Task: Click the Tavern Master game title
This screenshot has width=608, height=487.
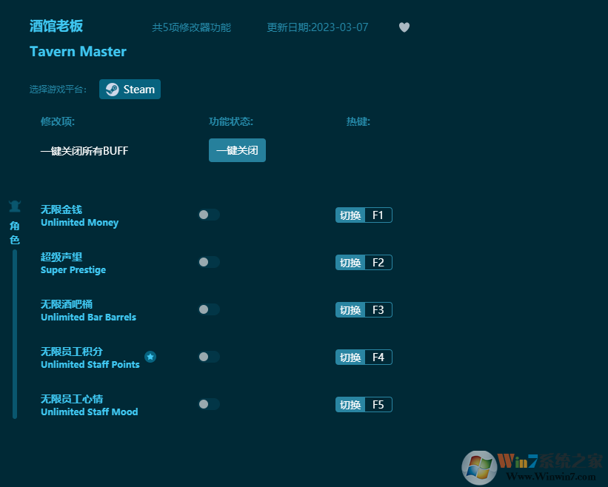Action: point(78,52)
